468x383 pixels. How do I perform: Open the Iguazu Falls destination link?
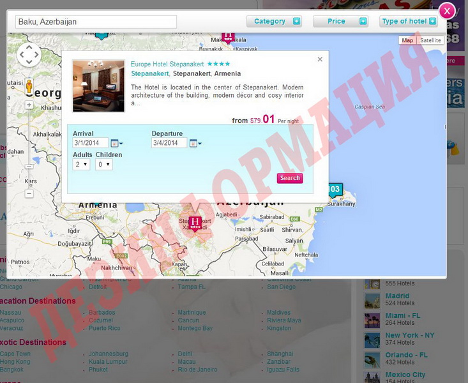283,369
